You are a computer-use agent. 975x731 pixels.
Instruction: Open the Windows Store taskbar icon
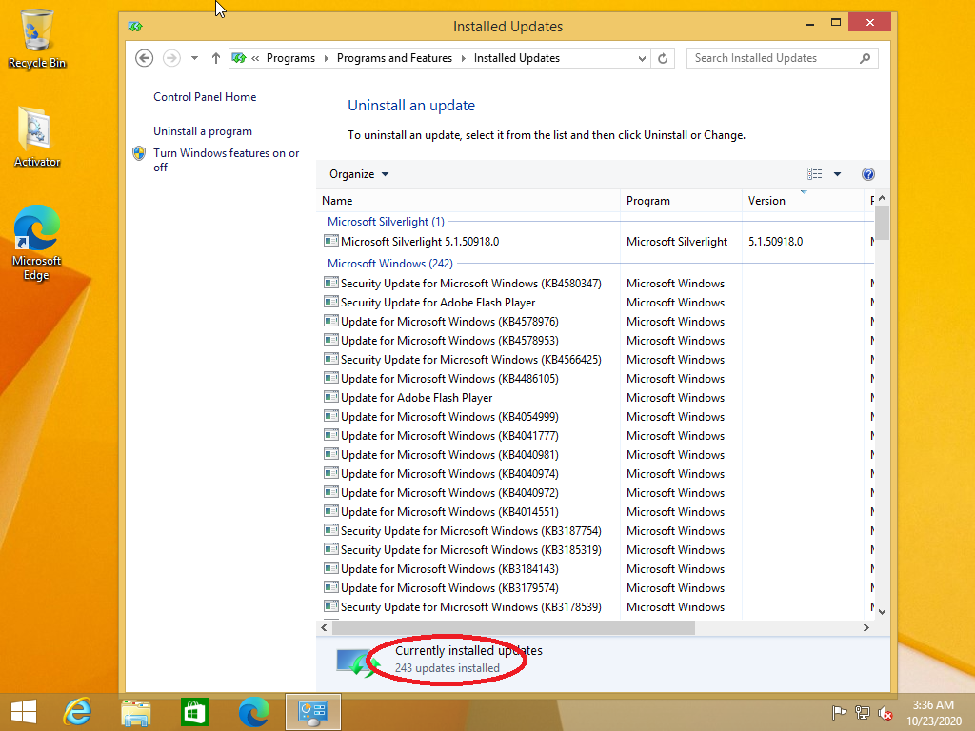tap(194, 712)
